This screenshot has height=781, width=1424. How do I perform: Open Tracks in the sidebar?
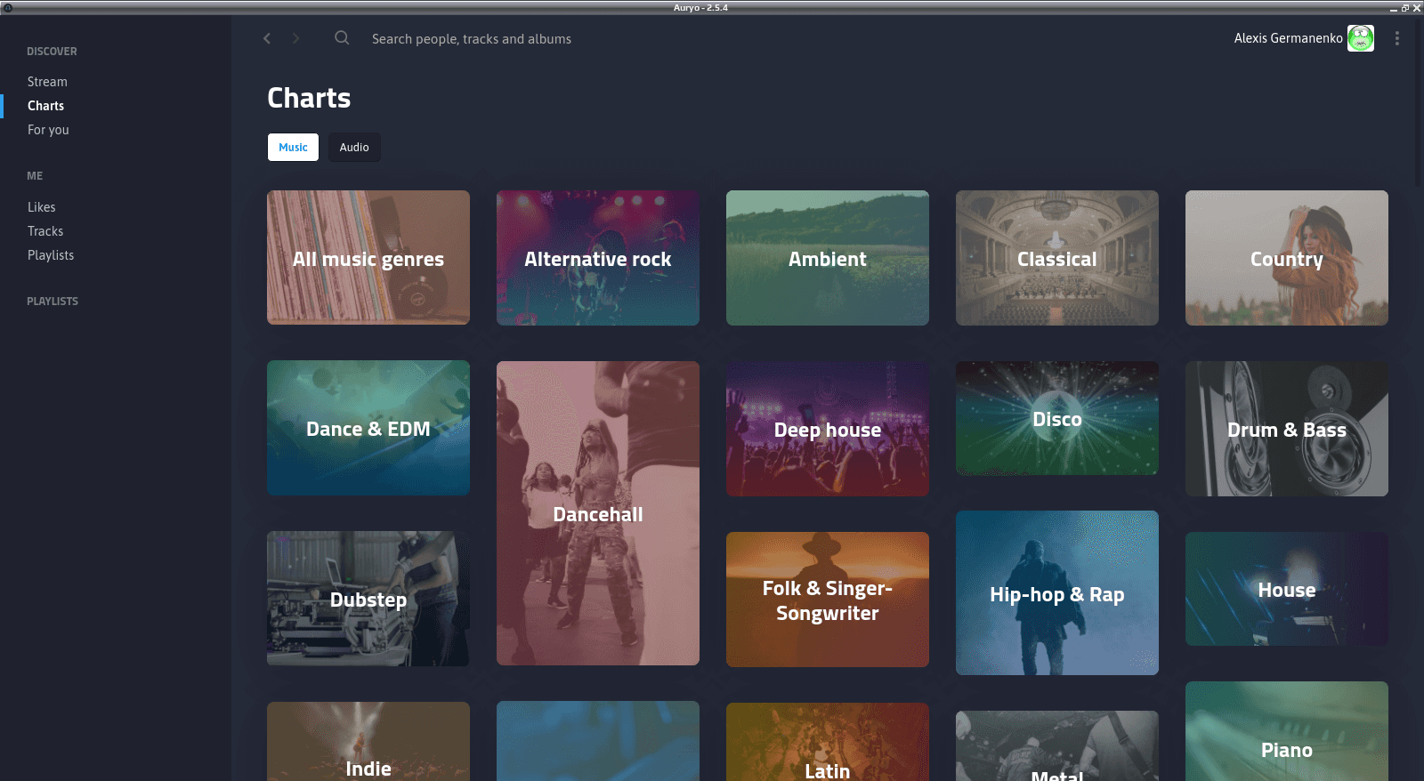click(45, 231)
